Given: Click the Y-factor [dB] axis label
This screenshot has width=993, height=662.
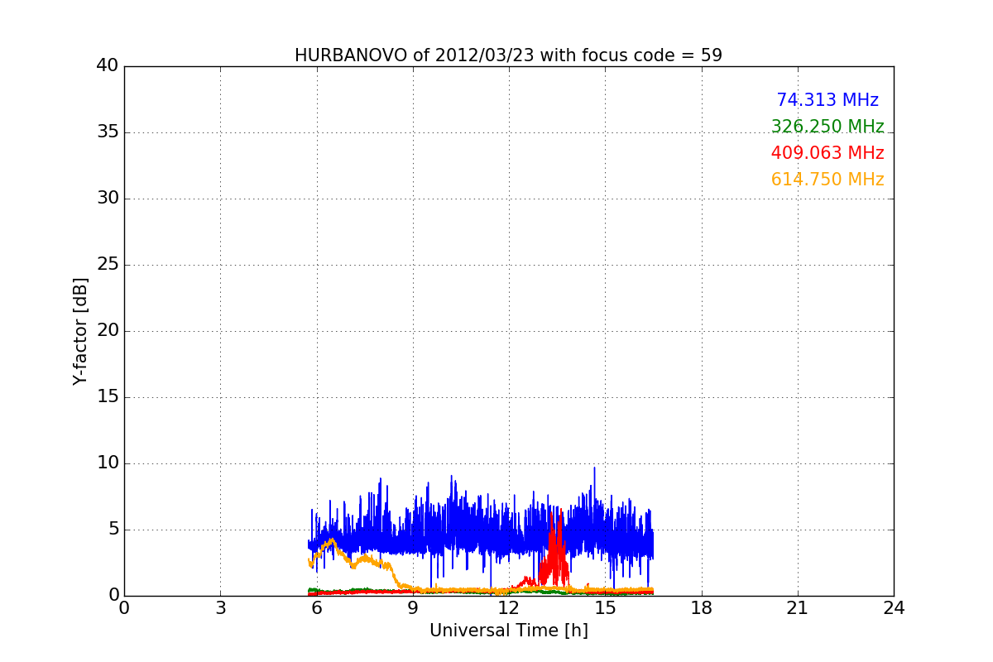Looking at the screenshot, I should (80, 331).
